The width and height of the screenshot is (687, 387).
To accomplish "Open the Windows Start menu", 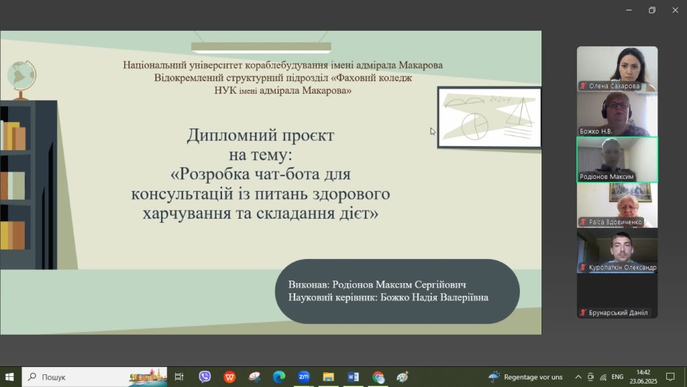I will click(x=10, y=377).
